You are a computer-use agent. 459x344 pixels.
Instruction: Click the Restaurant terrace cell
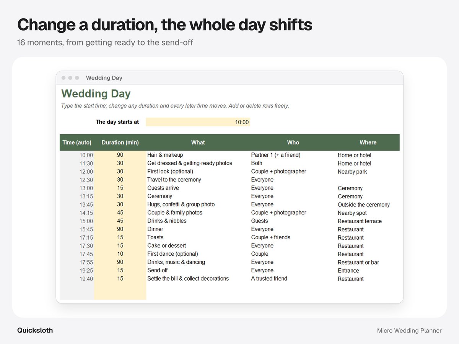[x=360, y=221]
